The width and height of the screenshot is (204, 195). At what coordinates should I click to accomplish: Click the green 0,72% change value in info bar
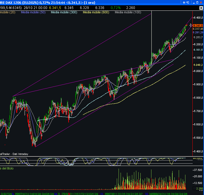click(116, 8)
